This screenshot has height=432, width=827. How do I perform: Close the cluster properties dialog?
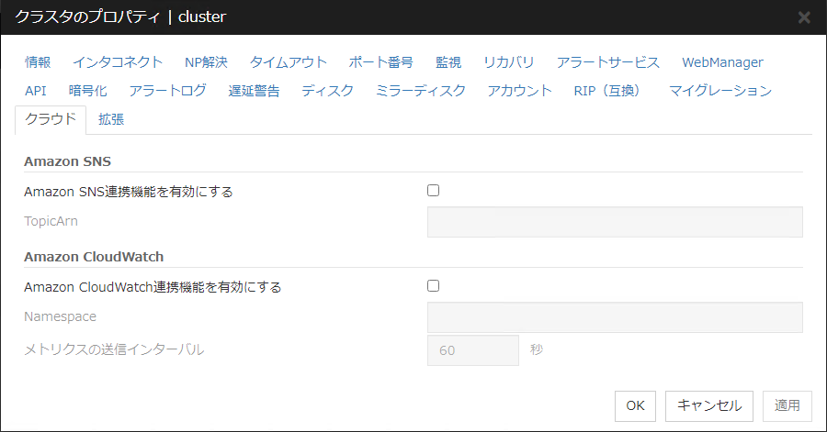coord(804,17)
